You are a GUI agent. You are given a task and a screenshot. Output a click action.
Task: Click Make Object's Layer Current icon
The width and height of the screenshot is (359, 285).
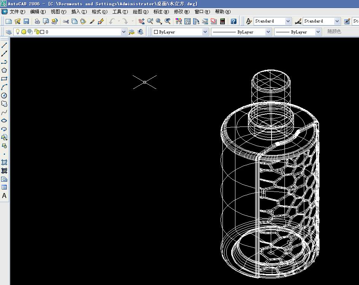(x=132, y=32)
